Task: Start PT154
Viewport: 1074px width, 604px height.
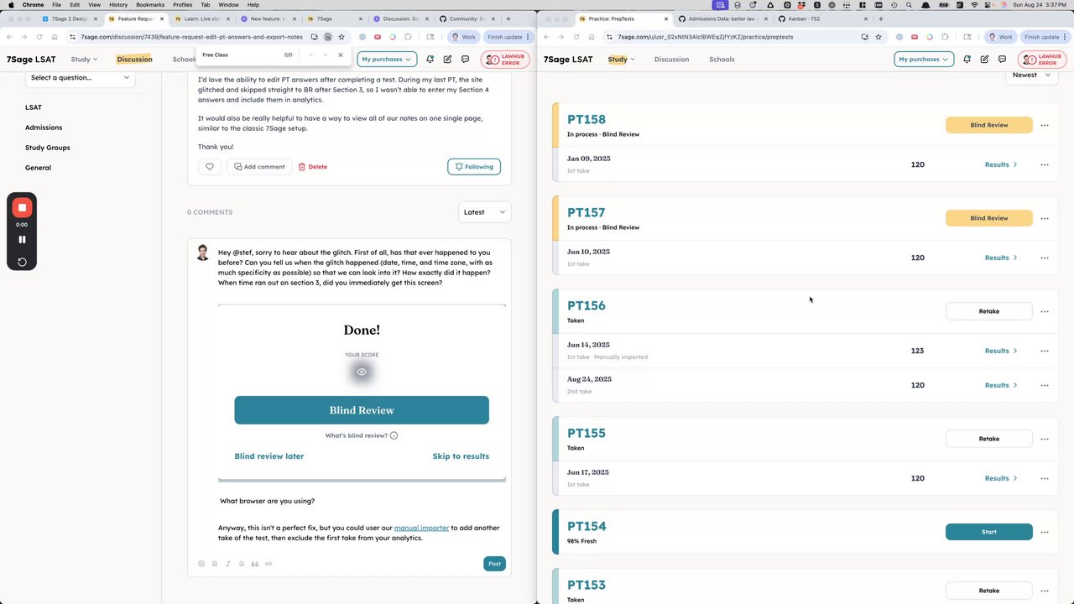Action: (x=989, y=532)
